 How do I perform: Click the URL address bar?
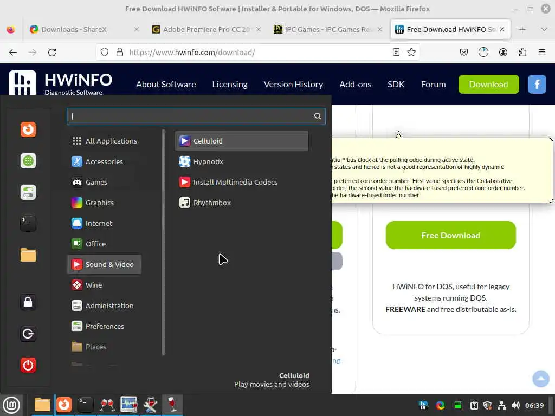pyautogui.click(x=257, y=53)
